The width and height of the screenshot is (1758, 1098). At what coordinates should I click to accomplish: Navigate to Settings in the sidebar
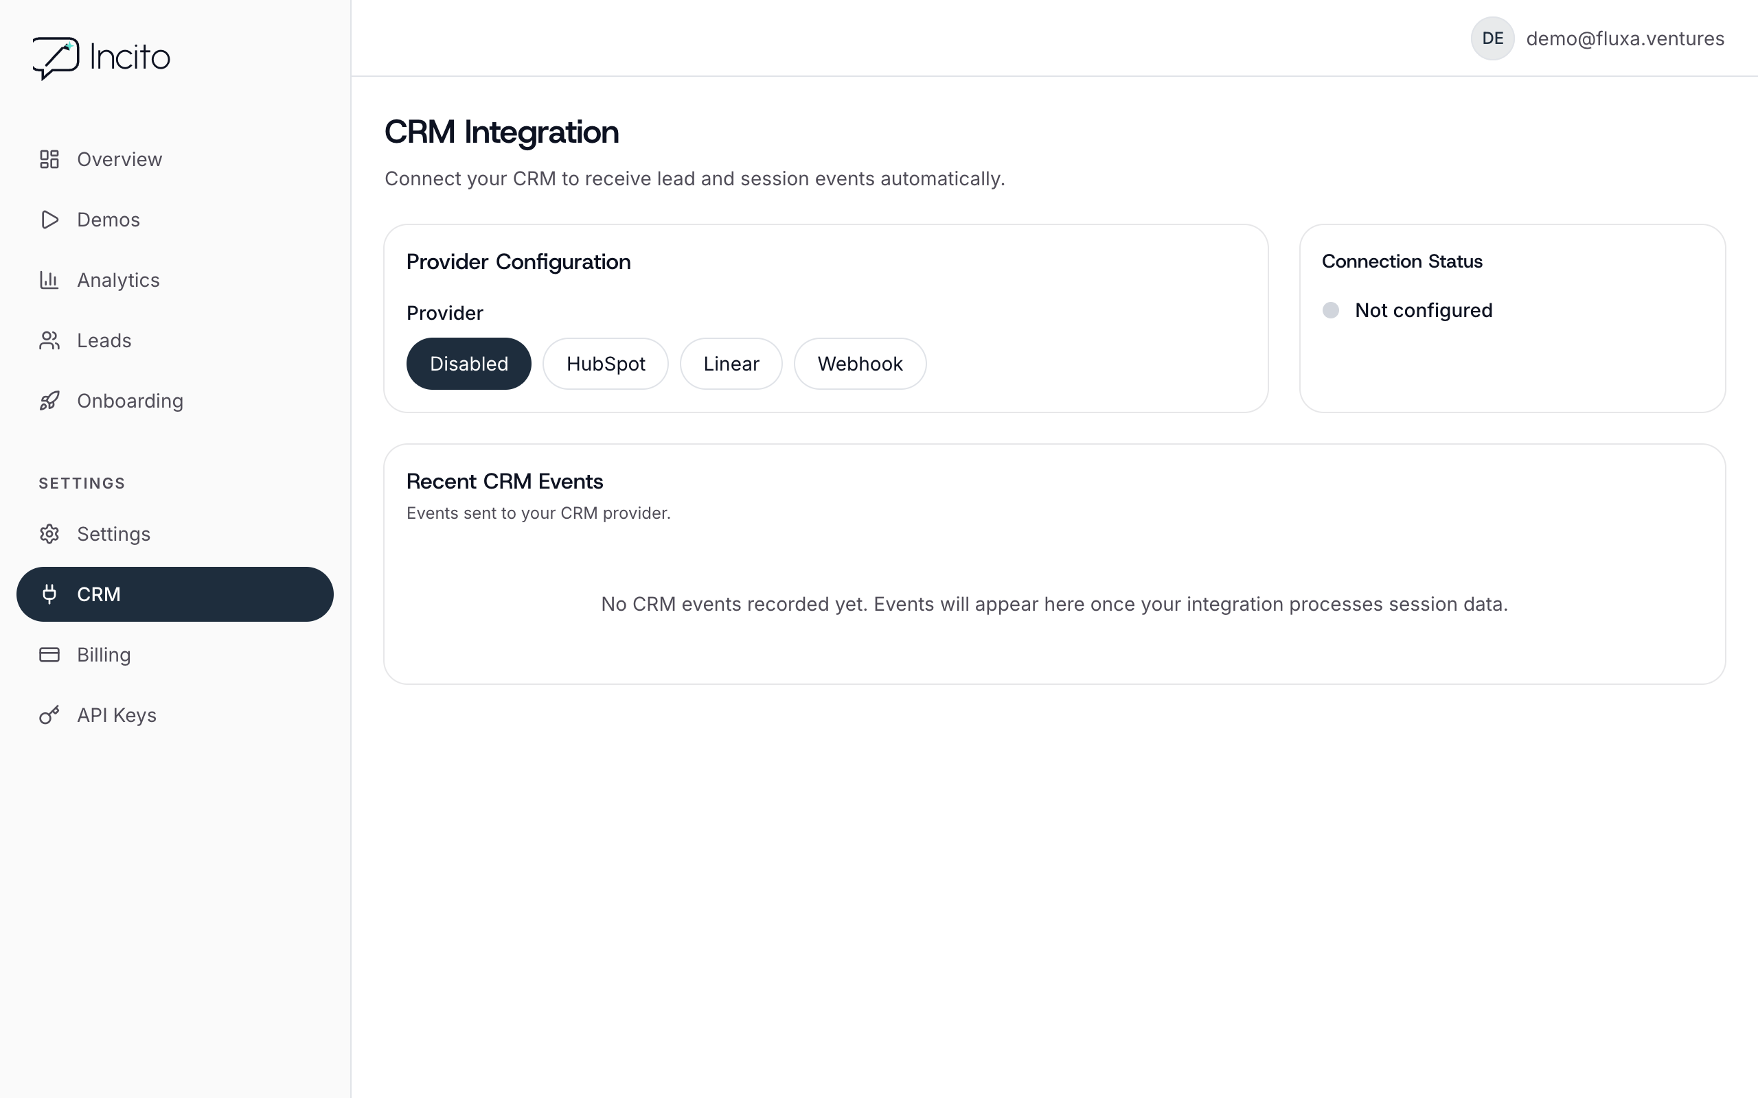[x=114, y=534]
